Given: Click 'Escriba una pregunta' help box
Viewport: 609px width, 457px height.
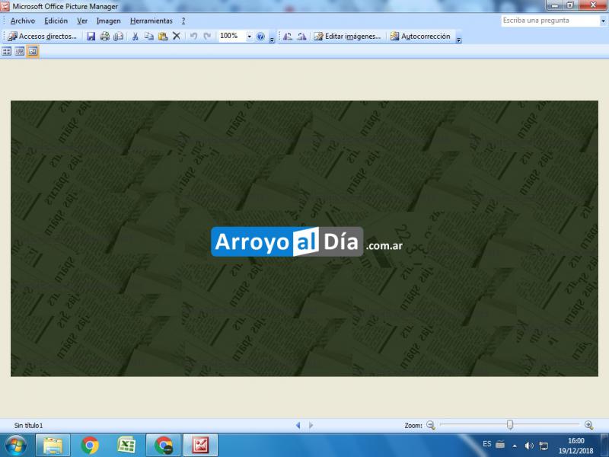Looking at the screenshot, I should (x=550, y=21).
